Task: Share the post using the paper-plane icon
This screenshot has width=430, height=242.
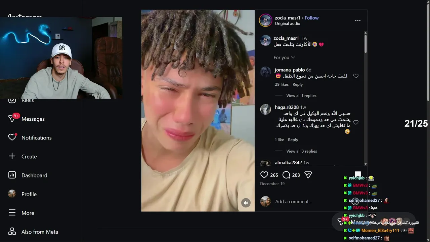Action: [308, 175]
